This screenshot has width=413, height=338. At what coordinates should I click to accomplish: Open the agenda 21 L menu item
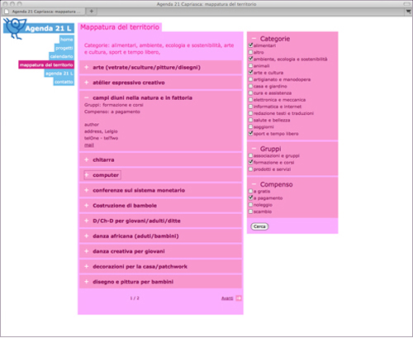click(x=59, y=74)
